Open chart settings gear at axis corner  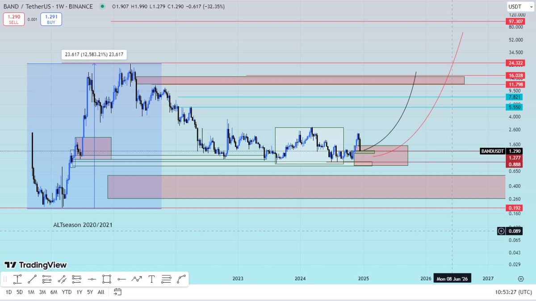pos(521,279)
